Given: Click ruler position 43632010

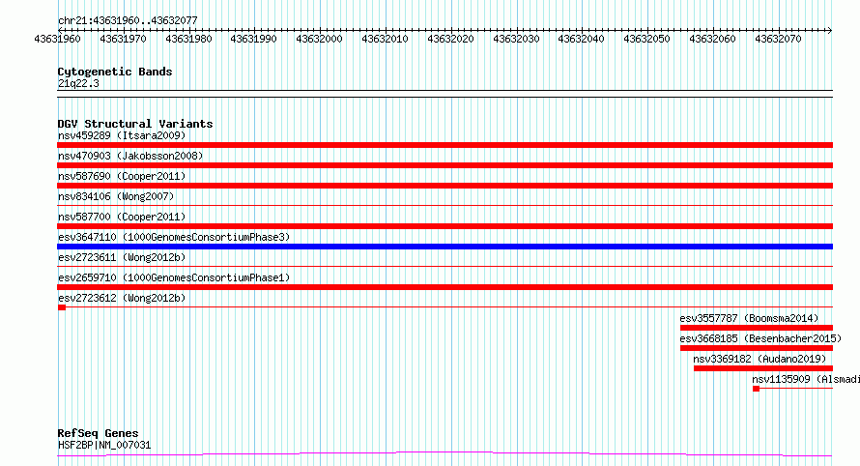Looking at the screenshot, I should click(x=385, y=39).
